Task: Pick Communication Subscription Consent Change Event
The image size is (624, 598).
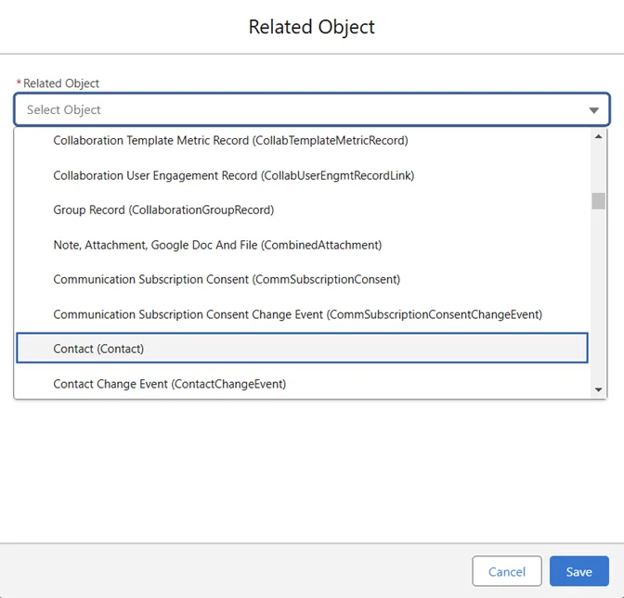Action: [x=297, y=314]
